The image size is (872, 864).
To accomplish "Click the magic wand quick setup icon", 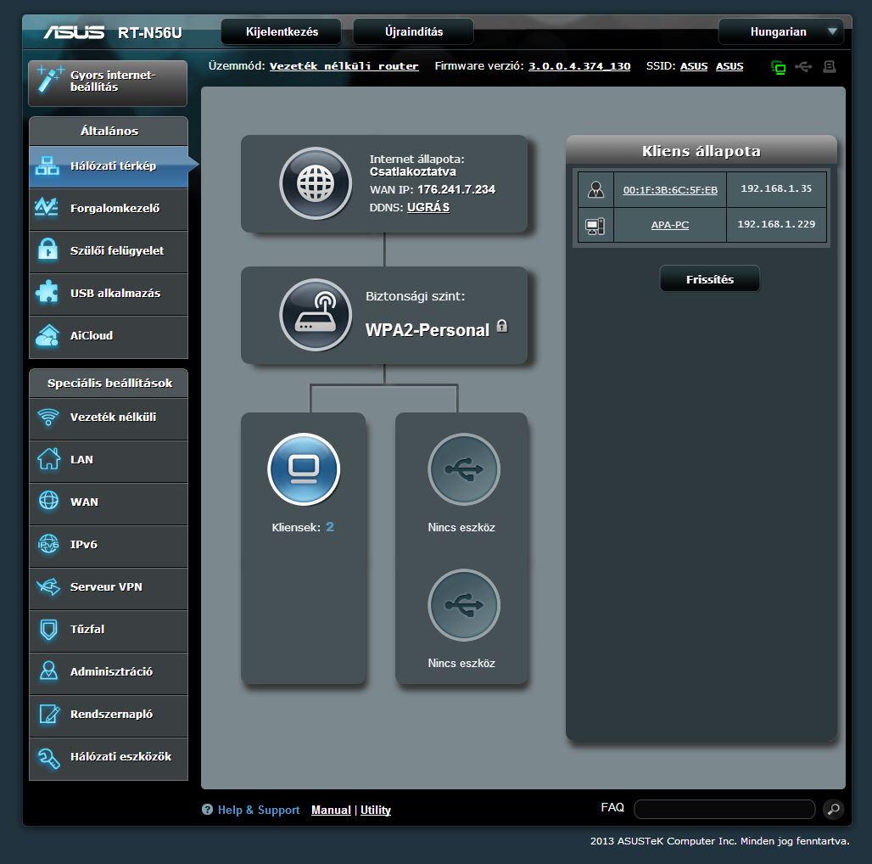I will (49, 78).
